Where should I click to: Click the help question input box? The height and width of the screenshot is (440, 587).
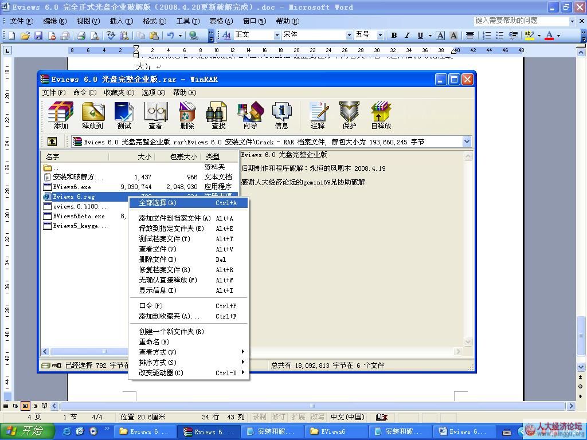point(521,21)
